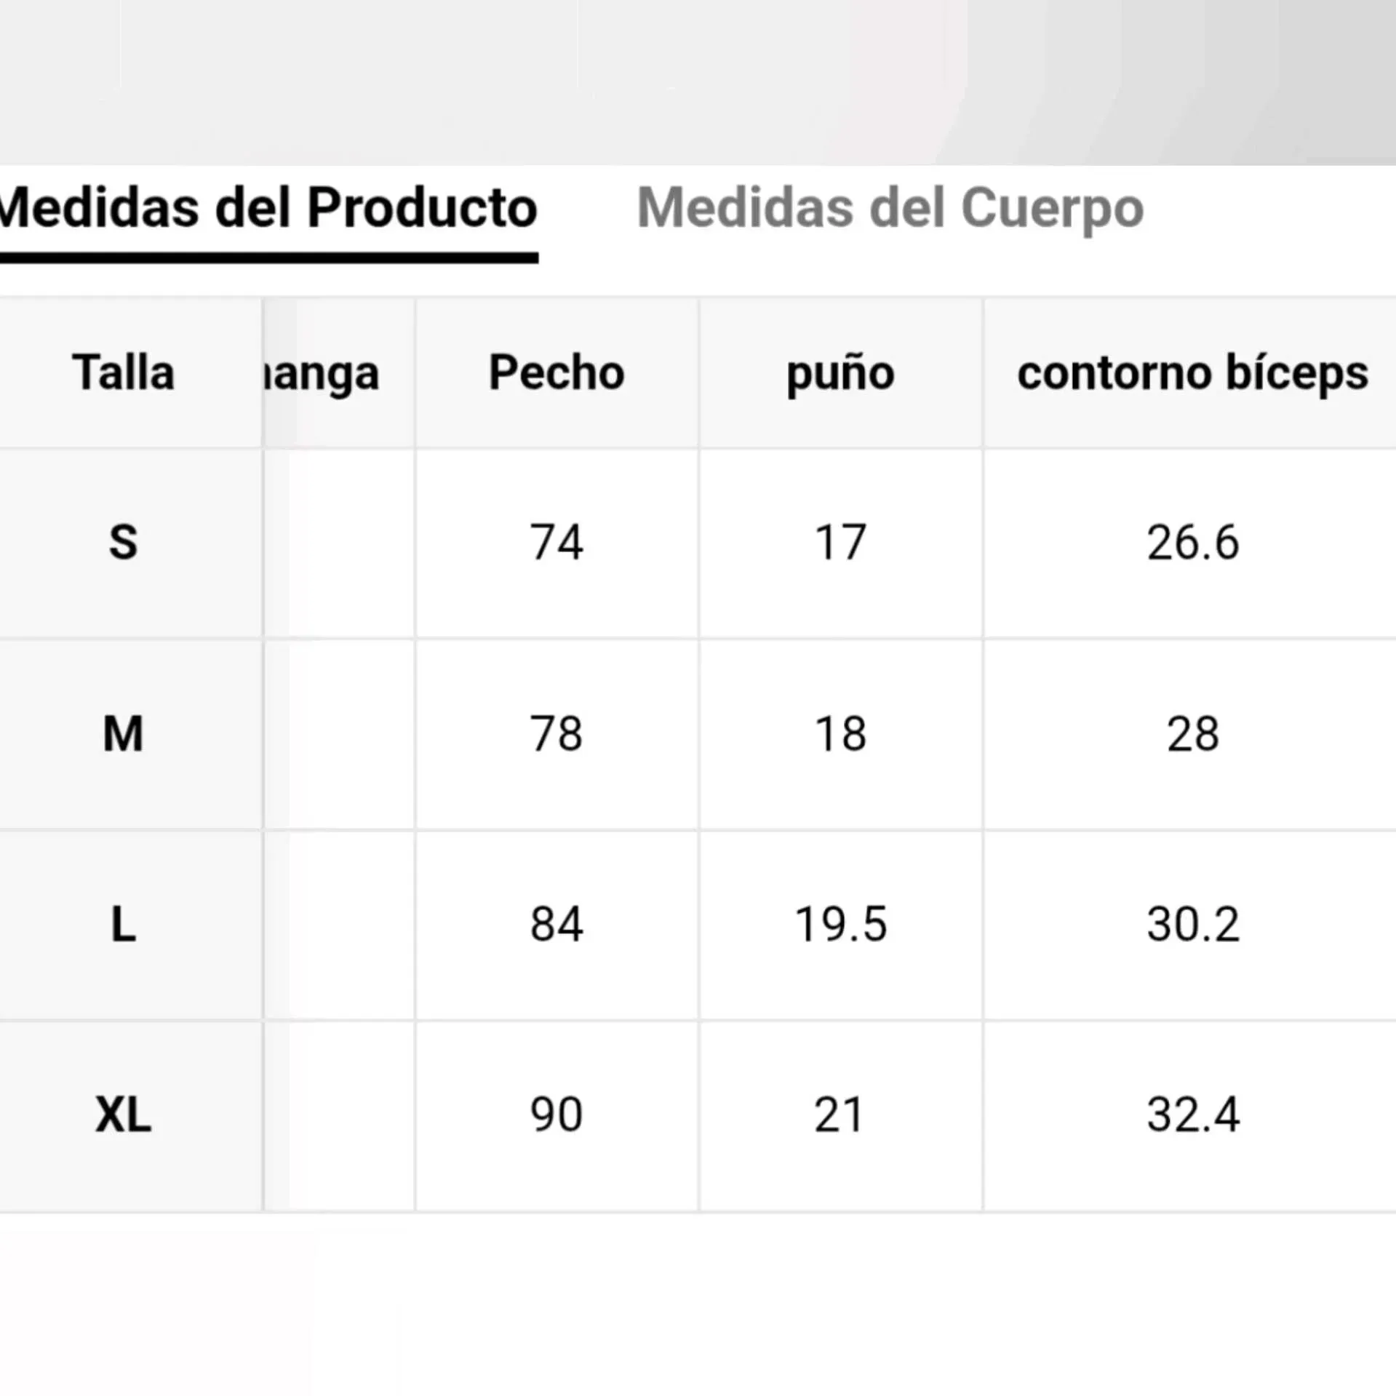
Task: Select the L size row label
Action: pyautogui.click(x=123, y=925)
